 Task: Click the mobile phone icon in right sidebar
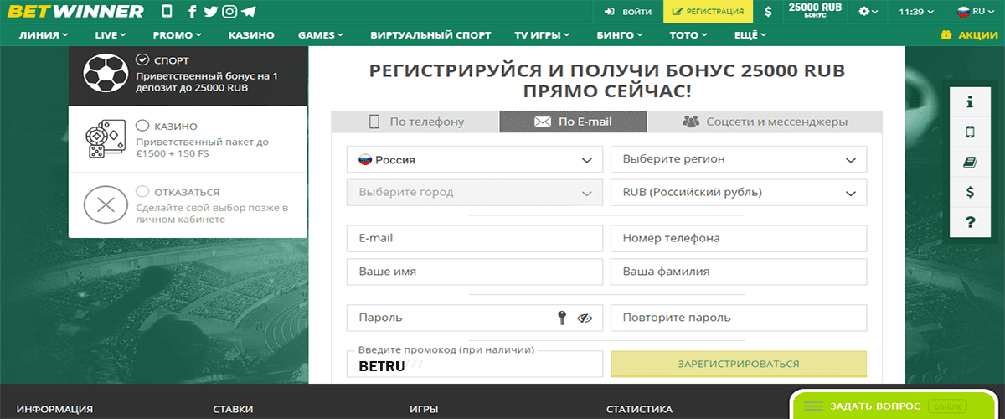970,132
